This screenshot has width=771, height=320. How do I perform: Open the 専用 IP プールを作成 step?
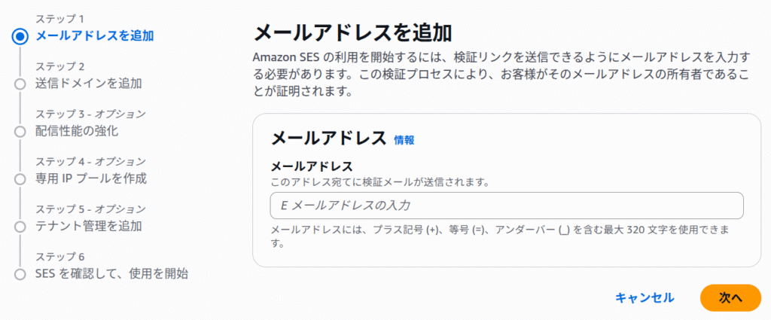coord(90,178)
